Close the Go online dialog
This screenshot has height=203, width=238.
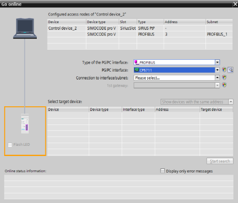[x=235, y=4]
